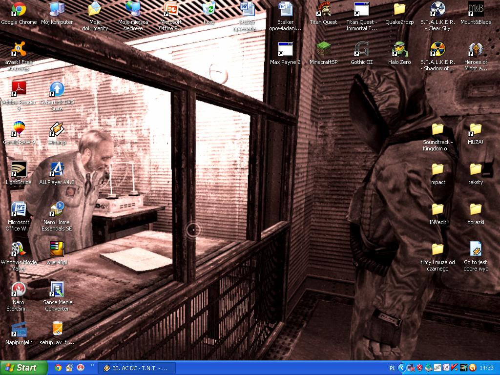Click the taskbar clock showing 14:33

486,368
